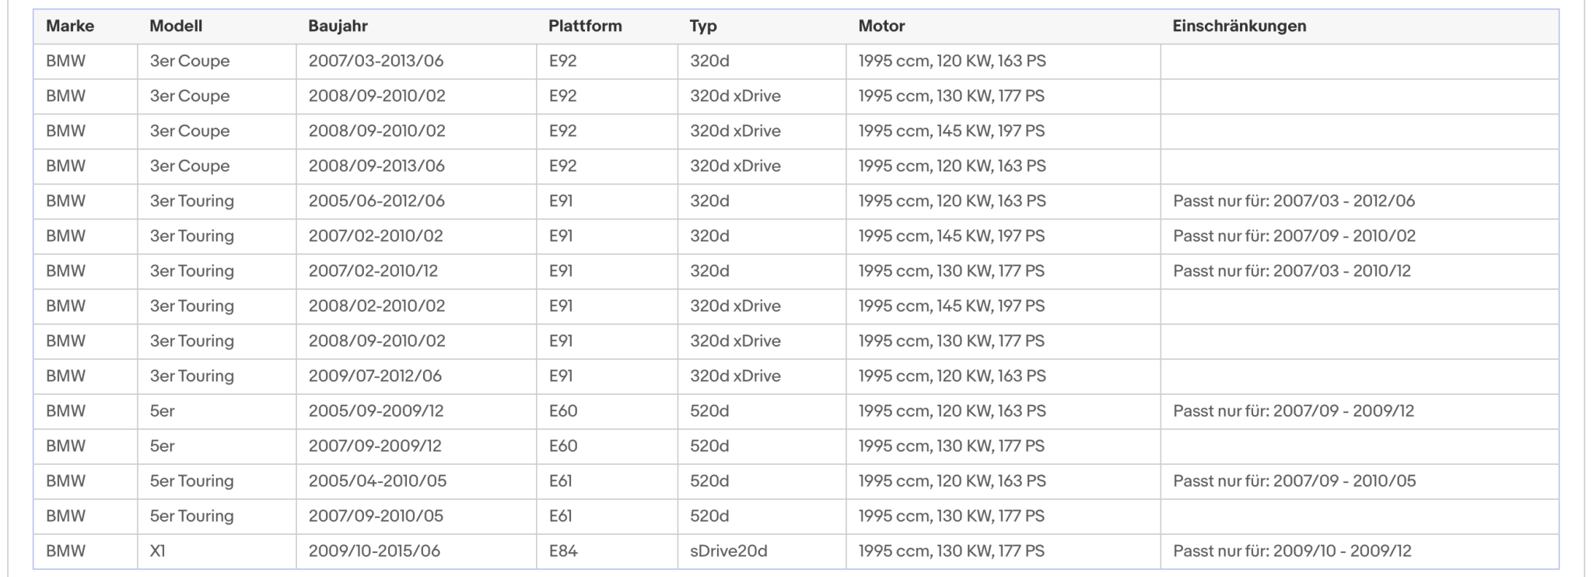The width and height of the screenshot is (1593, 577).
Task: Select Baujahr cell 2005/06-2012/06
Action: click(416, 201)
